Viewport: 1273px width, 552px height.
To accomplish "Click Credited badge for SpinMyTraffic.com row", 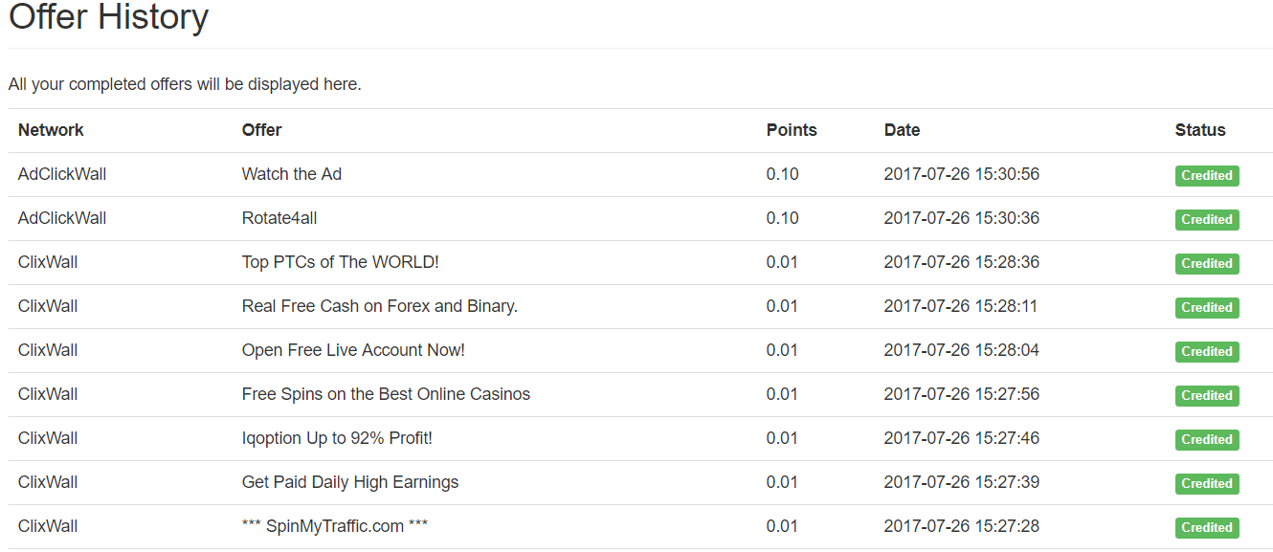I will (1206, 527).
